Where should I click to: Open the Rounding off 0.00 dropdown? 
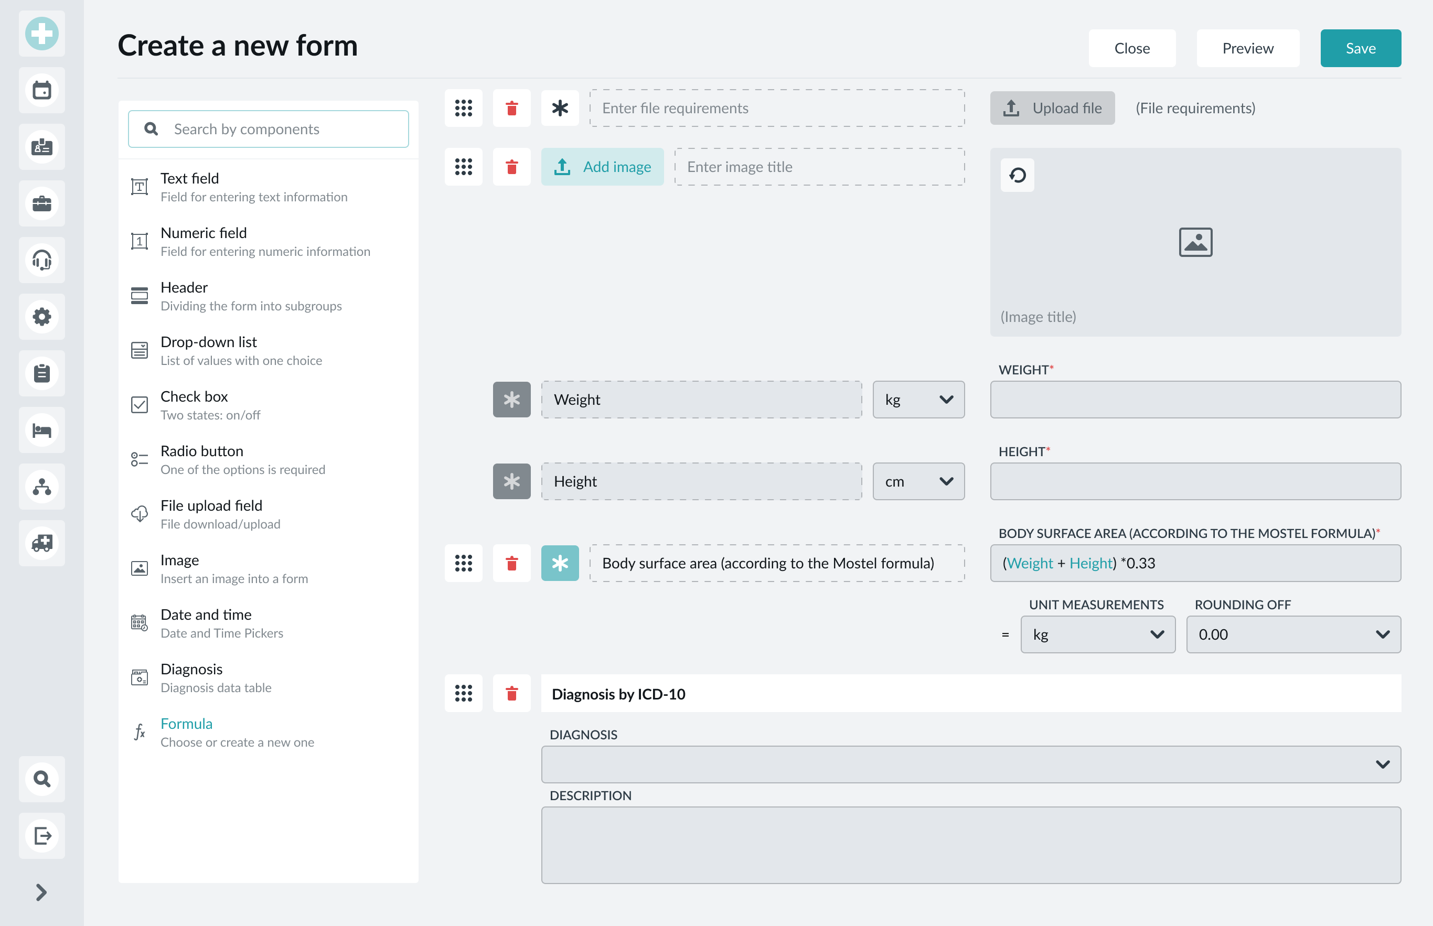click(x=1293, y=634)
